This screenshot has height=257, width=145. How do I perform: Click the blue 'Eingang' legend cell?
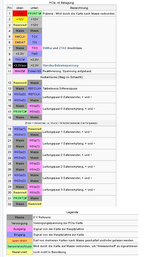point(19,235)
